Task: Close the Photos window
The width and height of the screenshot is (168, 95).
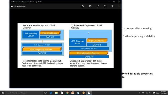Action: (119, 2)
